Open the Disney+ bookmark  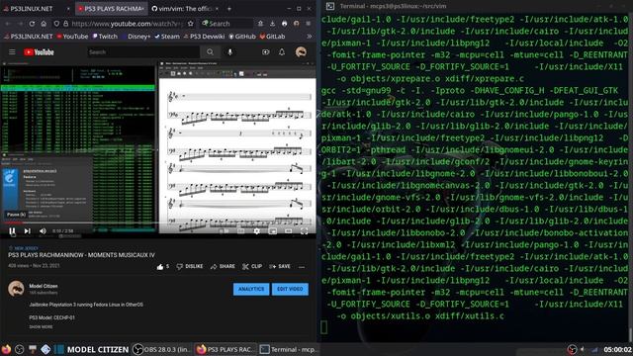136,37
